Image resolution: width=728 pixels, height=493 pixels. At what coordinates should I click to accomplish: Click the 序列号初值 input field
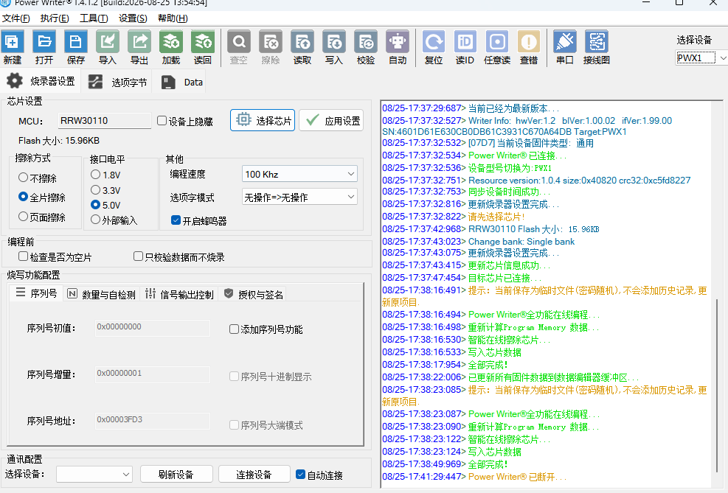point(152,327)
